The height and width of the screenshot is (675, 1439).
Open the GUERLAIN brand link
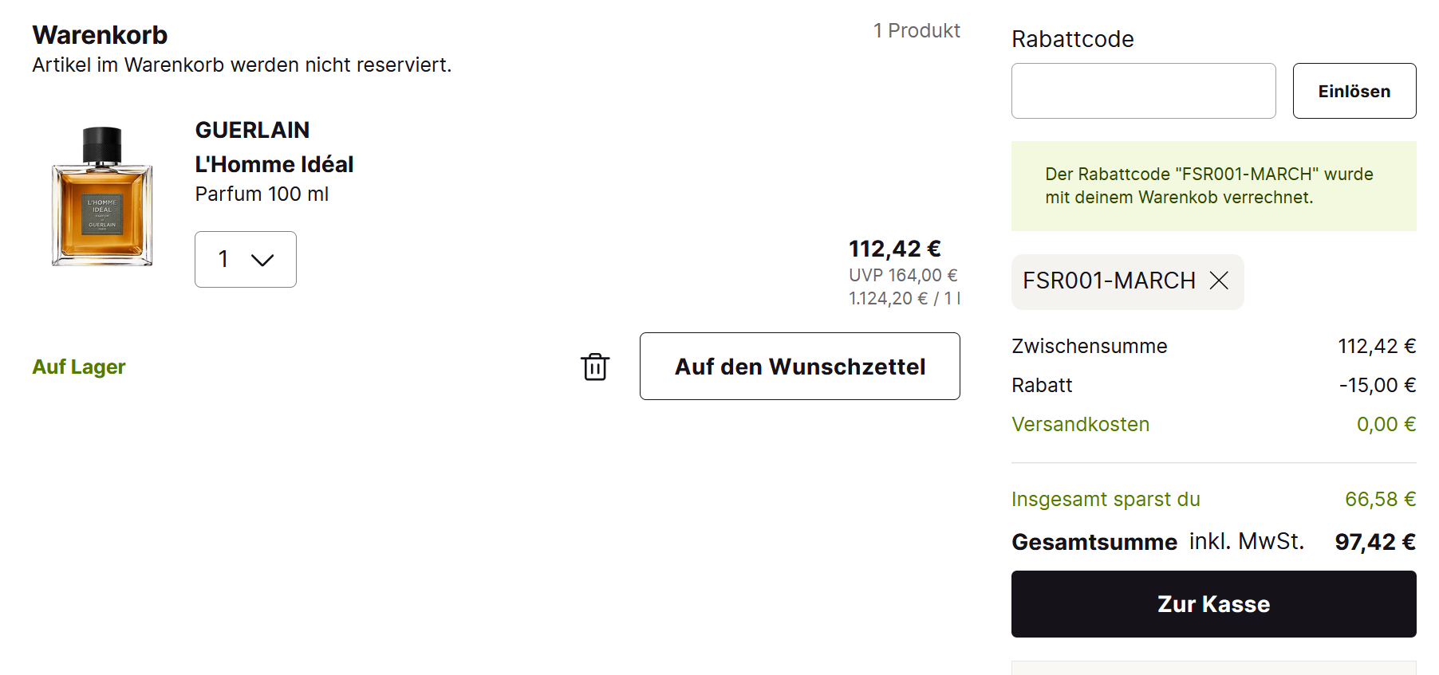pos(252,130)
